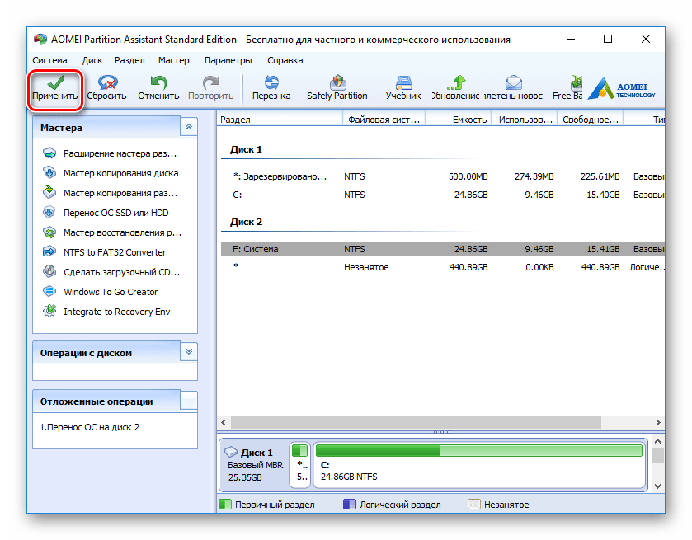Open the Параметры menu
The height and width of the screenshot is (540, 692).
coord(228,60)
